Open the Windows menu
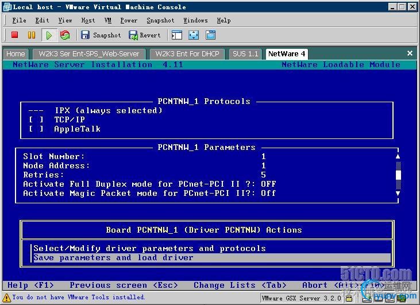 (x=195, y=20)
